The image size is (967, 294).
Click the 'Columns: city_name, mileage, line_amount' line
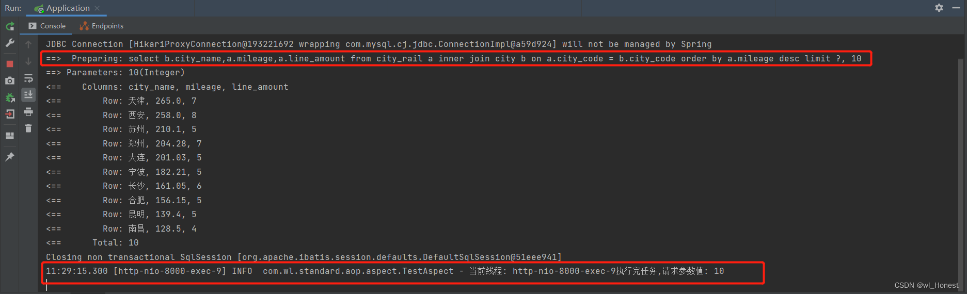pos(167,87)
